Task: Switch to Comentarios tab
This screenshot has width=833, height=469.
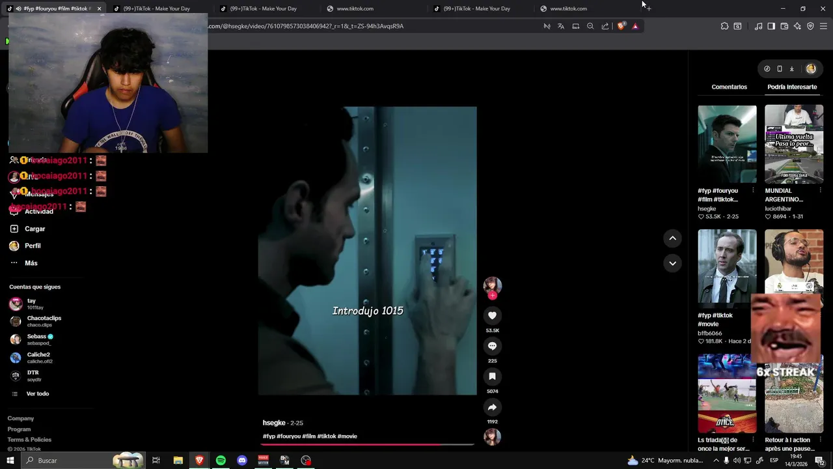Action: point(729,87)
